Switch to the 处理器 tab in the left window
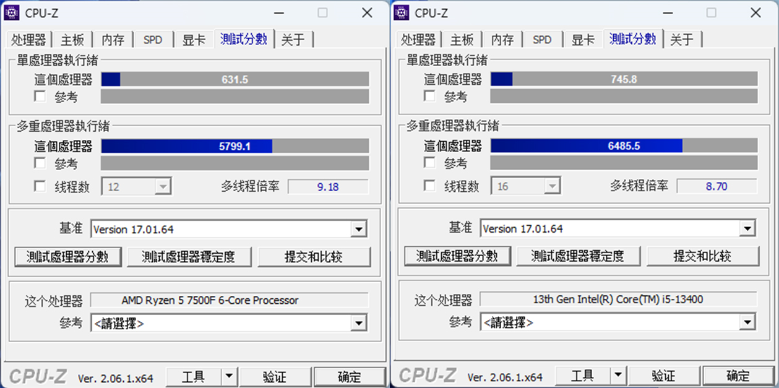779x388 pixels. click(x=28, y=39)
